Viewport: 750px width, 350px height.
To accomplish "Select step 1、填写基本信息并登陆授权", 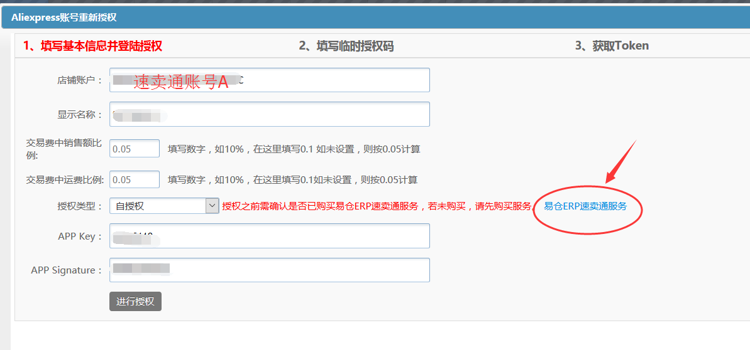I will [93, 46].
